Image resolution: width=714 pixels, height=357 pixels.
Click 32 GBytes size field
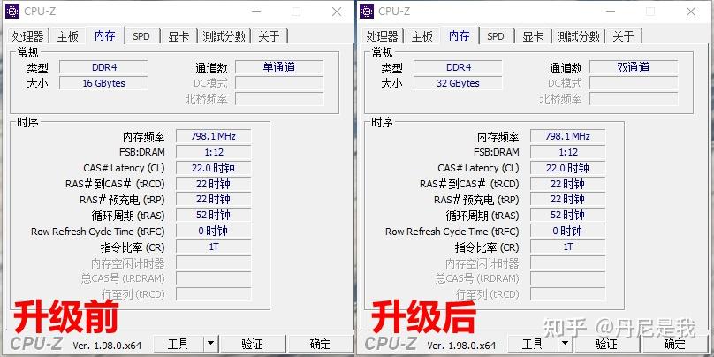[x=458, y=83]
